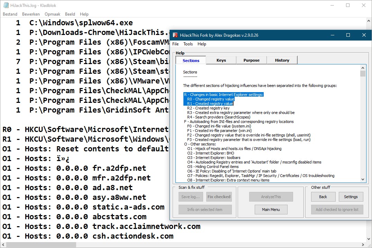Image resolution: width=372 pixels, height=248 pixels.
Task: Click the help text scroll-up arrow in HiJackThis
Action: click(x=363, y=68)
